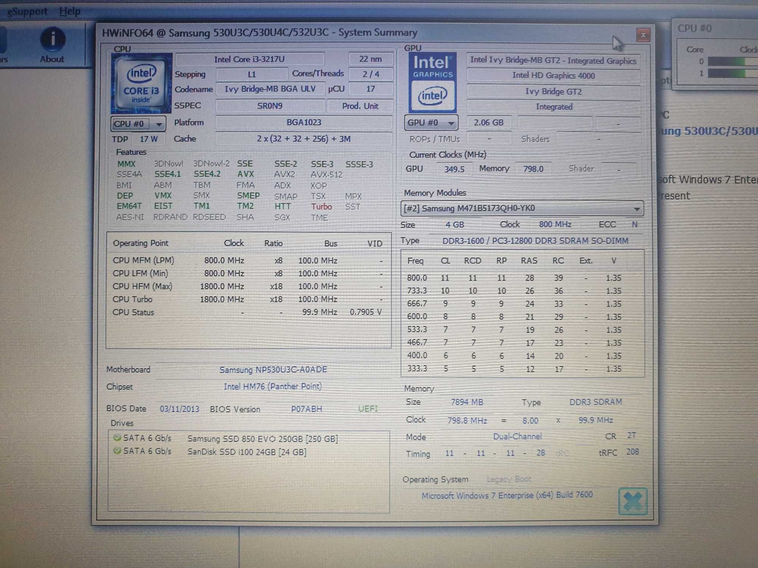The width and height of the screenshot is (758, 568).
Task: Click the BIOS version P07ABH
Action: pyautogui.click(x=307, y=409)
